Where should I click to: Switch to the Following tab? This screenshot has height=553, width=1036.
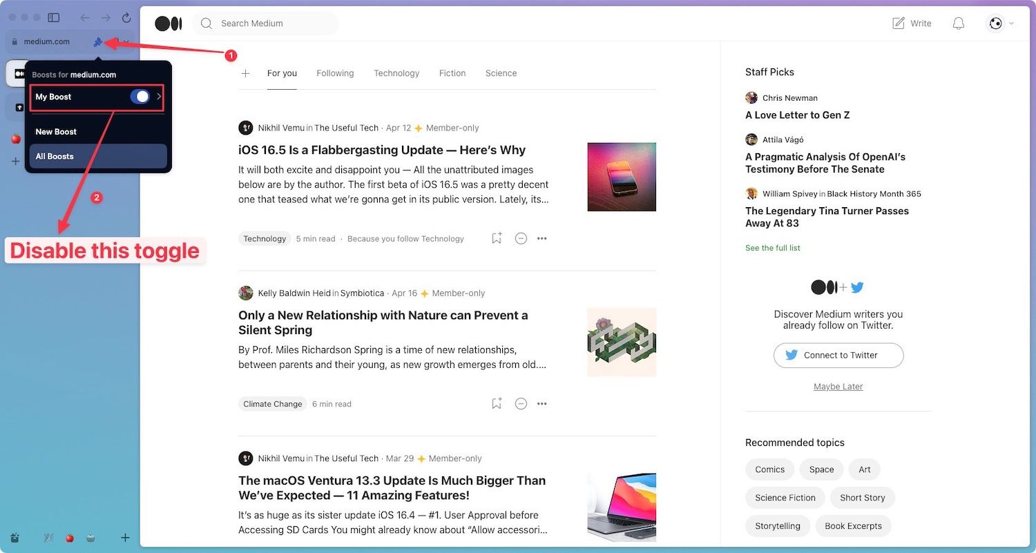click(335, 73)
